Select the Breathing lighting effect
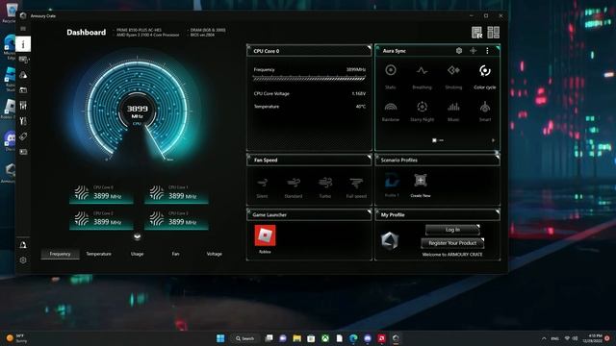The image size is (616, 346). click(x=422, y=77)
